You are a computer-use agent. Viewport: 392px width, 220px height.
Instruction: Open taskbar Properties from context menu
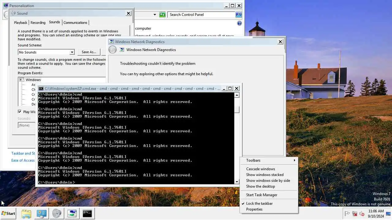click(x=269, y=209)
